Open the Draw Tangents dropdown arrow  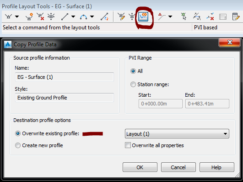[17, 17]
